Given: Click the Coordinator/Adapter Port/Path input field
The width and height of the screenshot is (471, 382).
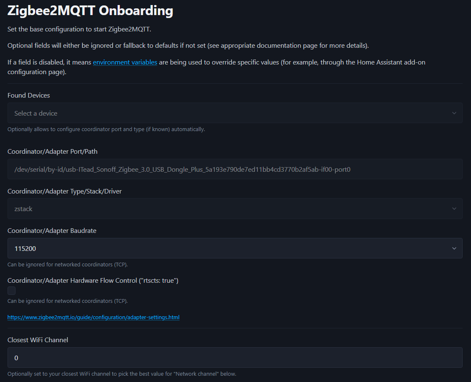Looking at the screenshot, I should (x=235, y=169).
